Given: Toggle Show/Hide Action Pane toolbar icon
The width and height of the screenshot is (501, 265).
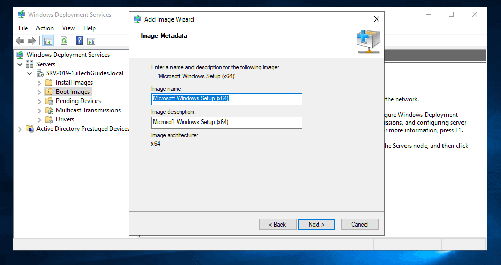Looking at the screenshot, I should click(91, 41).
